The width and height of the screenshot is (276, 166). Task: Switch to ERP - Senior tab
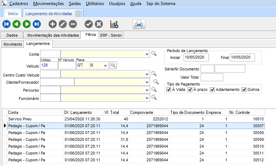(111, 35)
